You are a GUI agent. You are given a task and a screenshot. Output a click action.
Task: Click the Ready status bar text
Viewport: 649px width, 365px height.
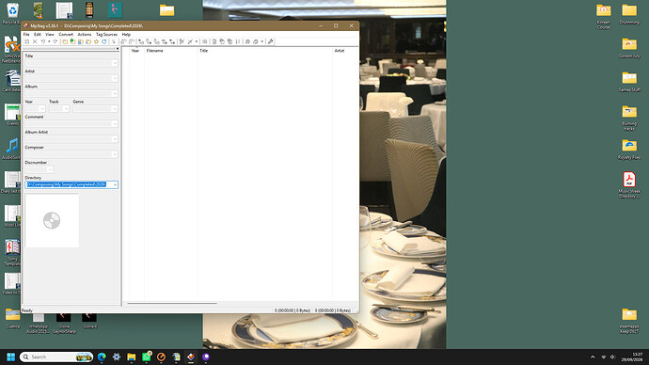(x=27, y=310)
